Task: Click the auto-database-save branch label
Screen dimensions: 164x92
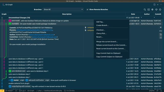Action: pyautogui.click(x=17, y=71)
